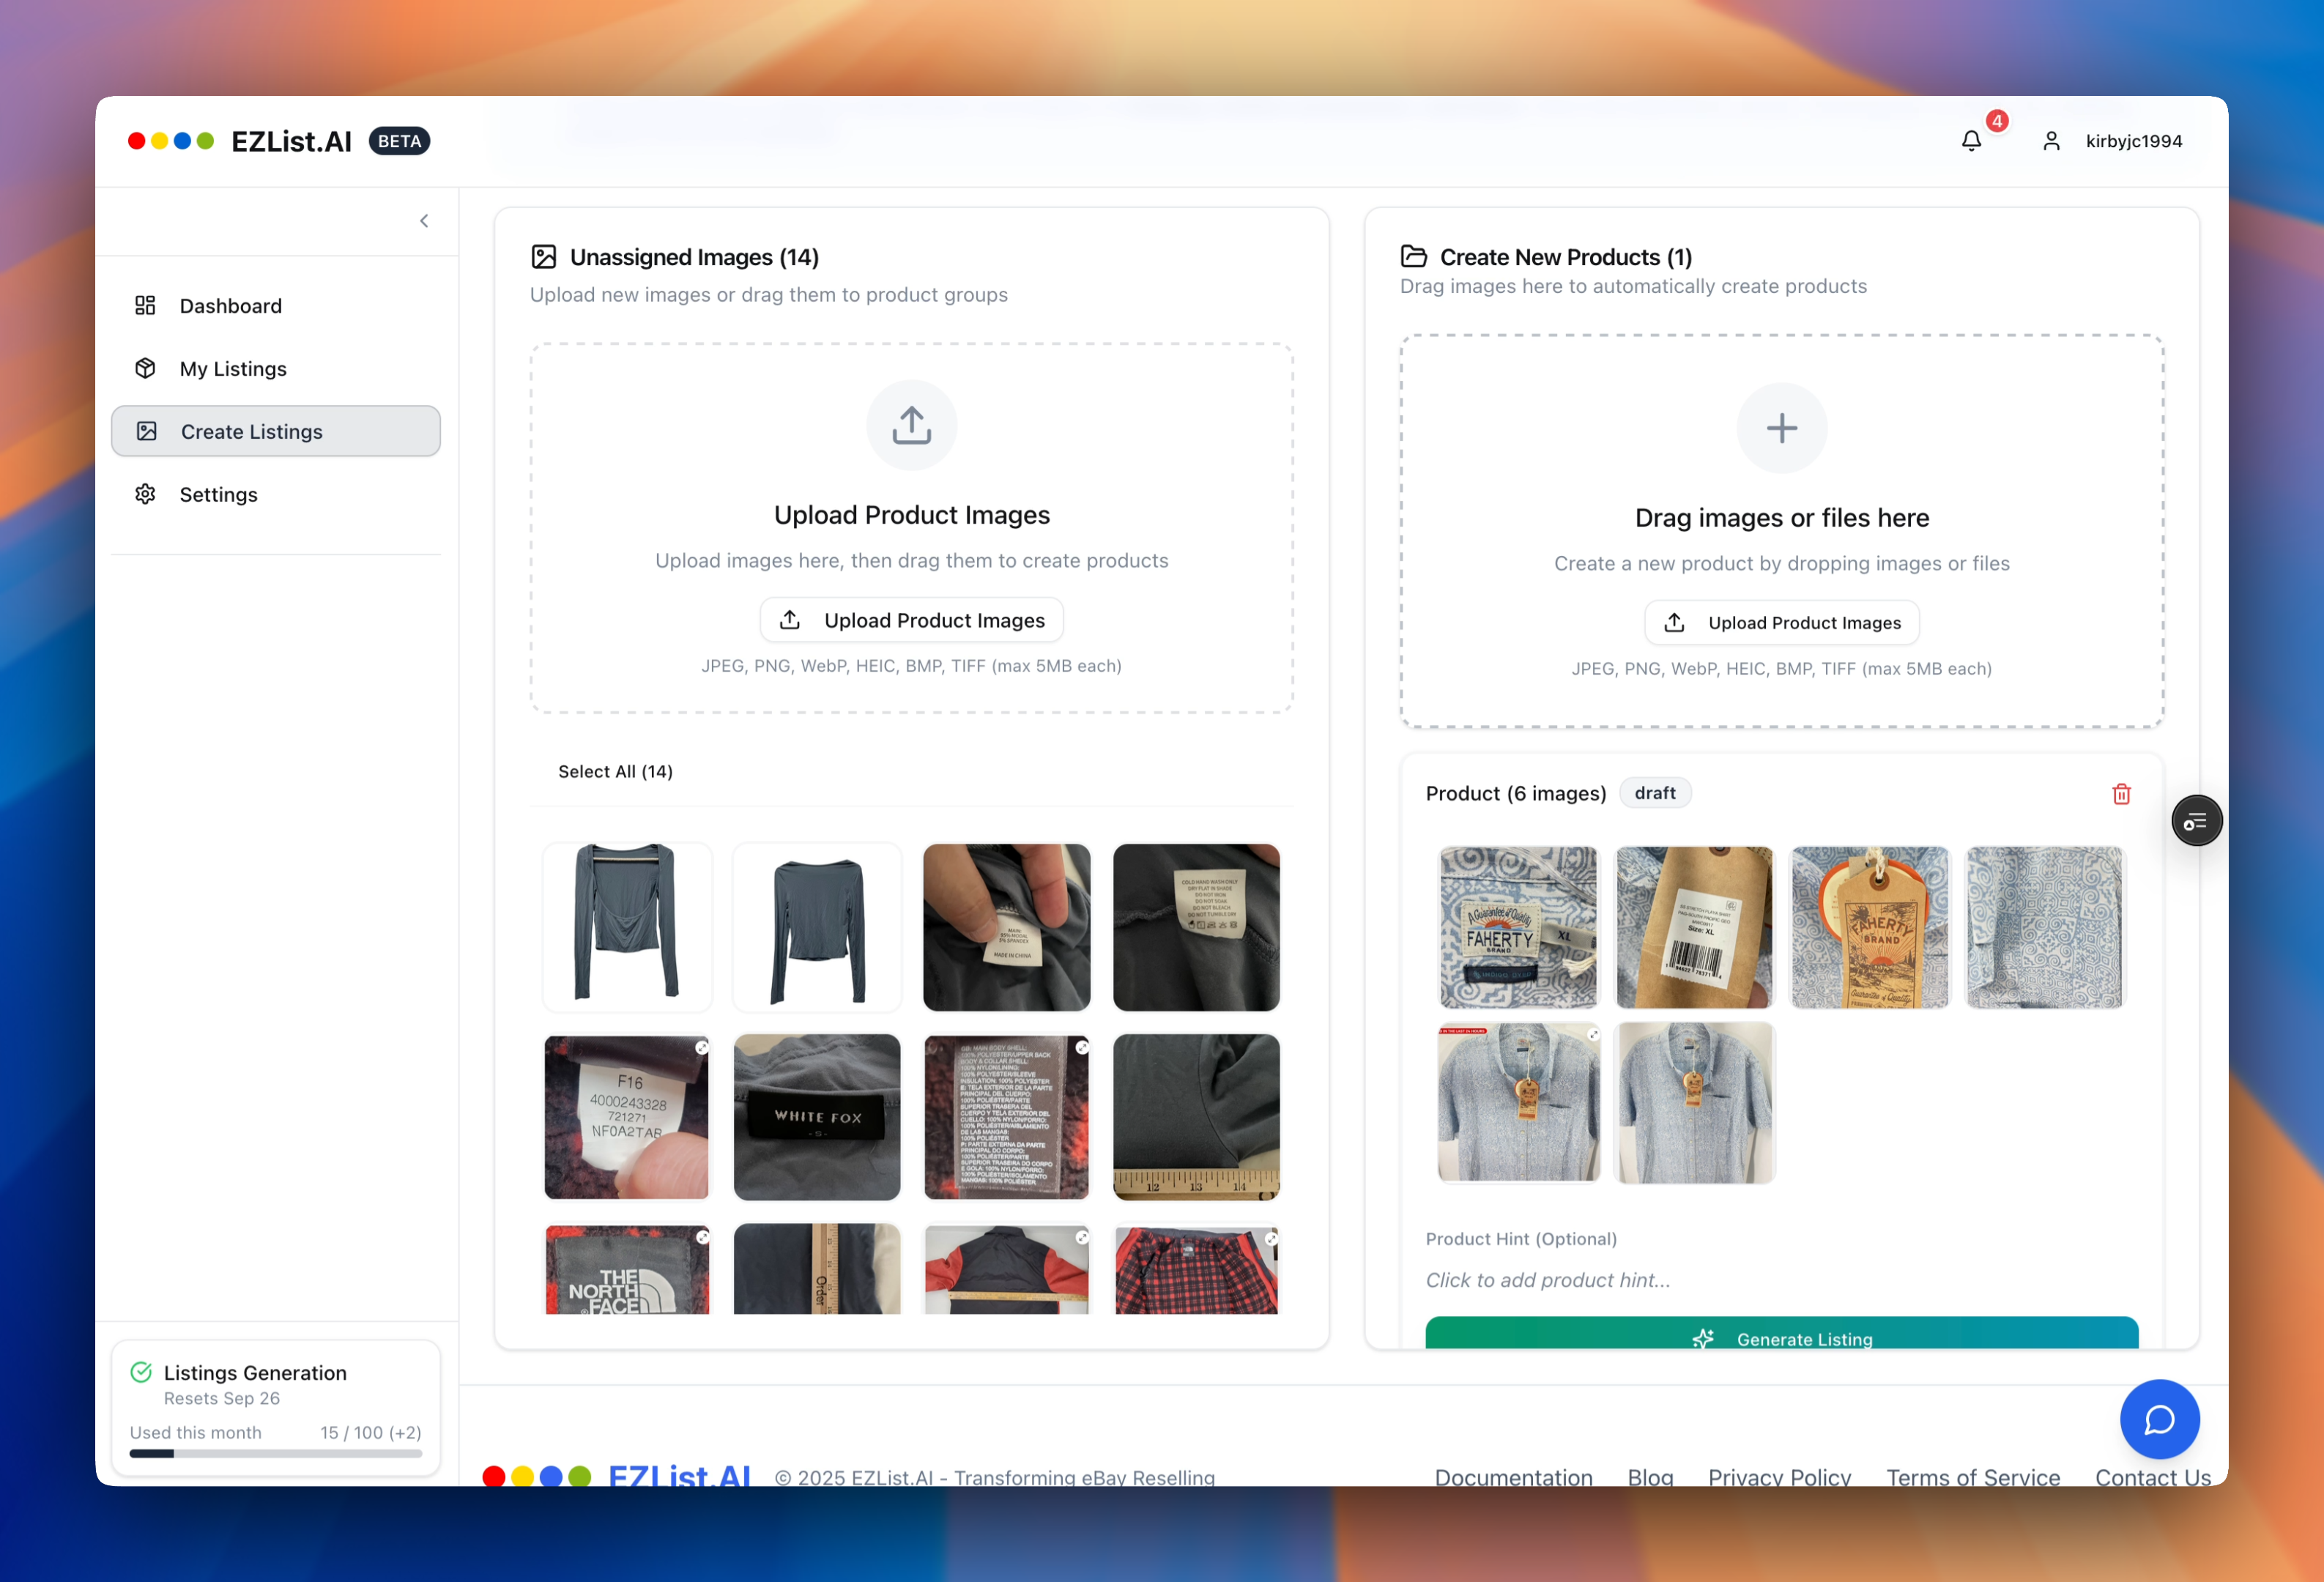Image resolution: width=2324 pixels, height=1582 pixels.
Task: Open the chat support bubble
Action: 2159,1419
